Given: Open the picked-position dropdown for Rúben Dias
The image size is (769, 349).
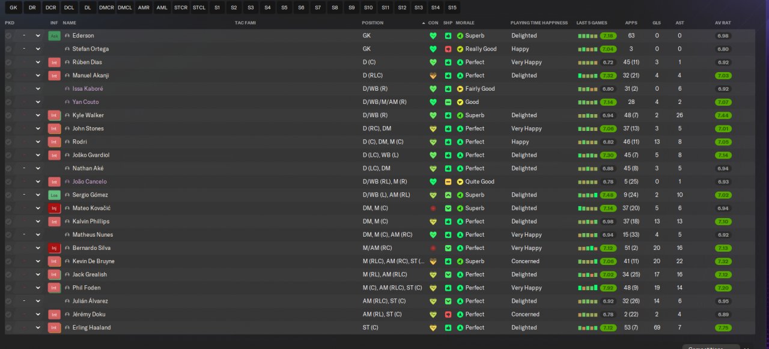Looking at the screenshot, I should coord(38,62).
